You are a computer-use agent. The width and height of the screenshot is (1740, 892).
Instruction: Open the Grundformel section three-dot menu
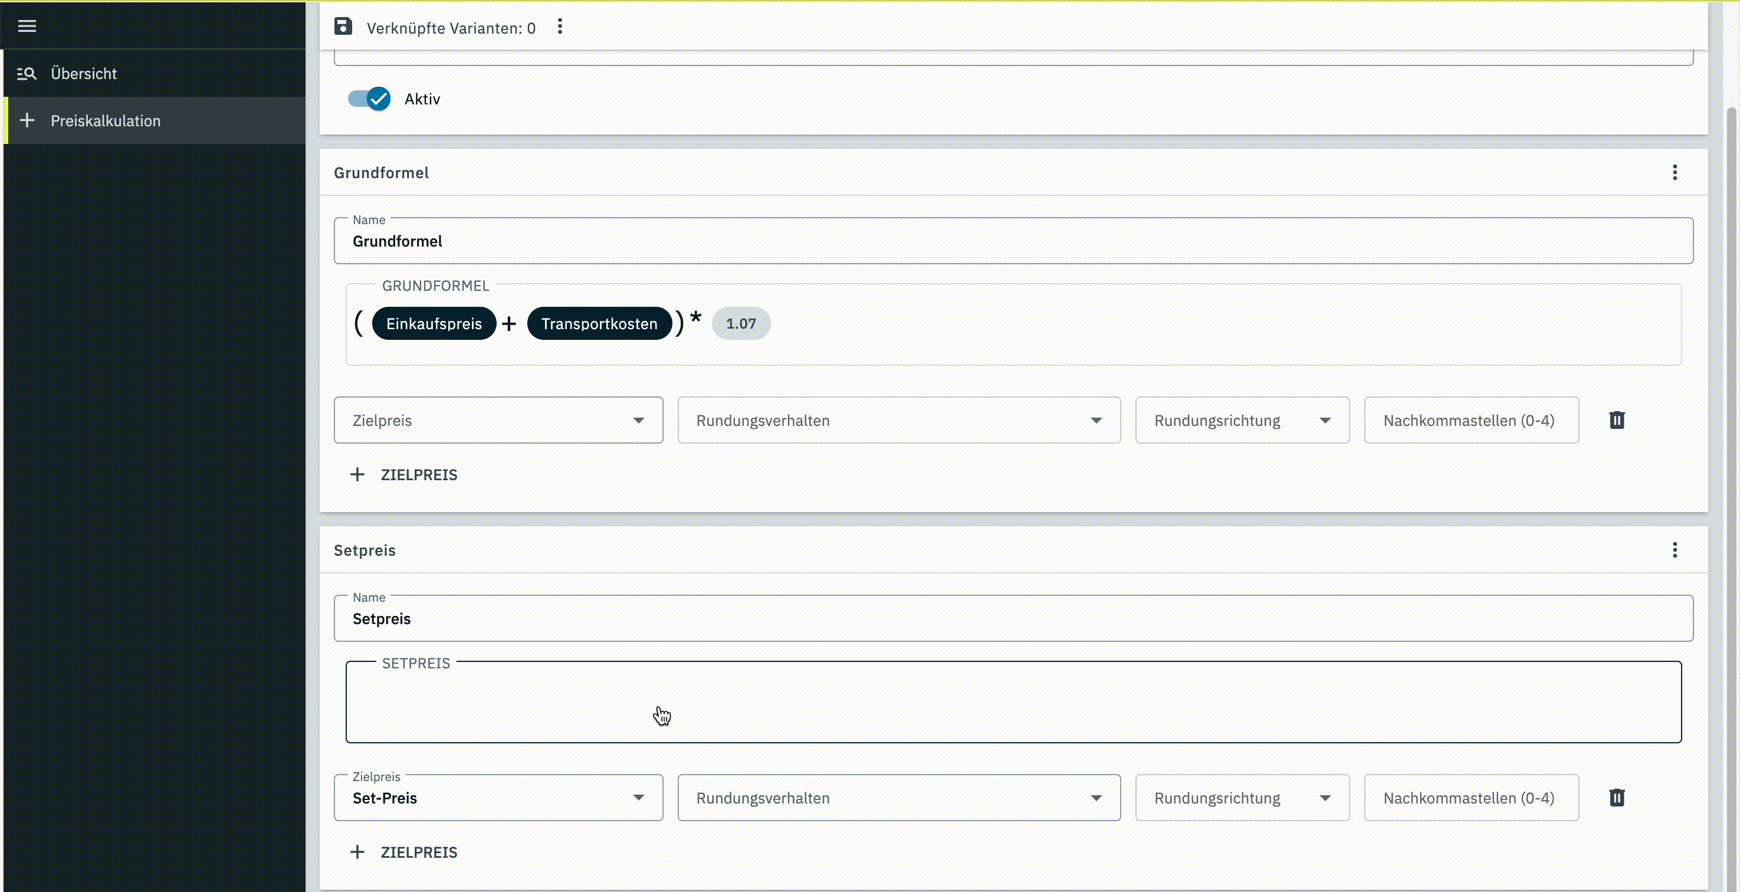[x=1675, y=172]
